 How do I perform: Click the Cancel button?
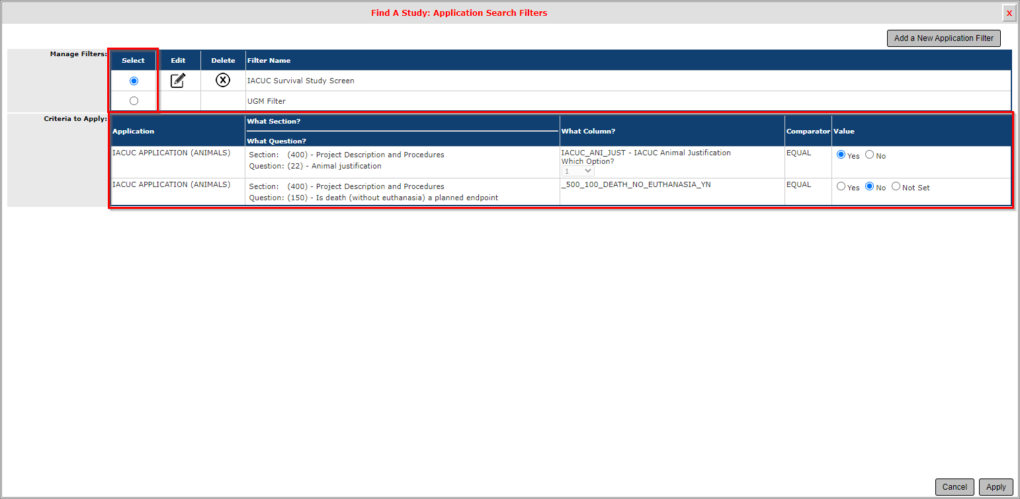[955, 487]
